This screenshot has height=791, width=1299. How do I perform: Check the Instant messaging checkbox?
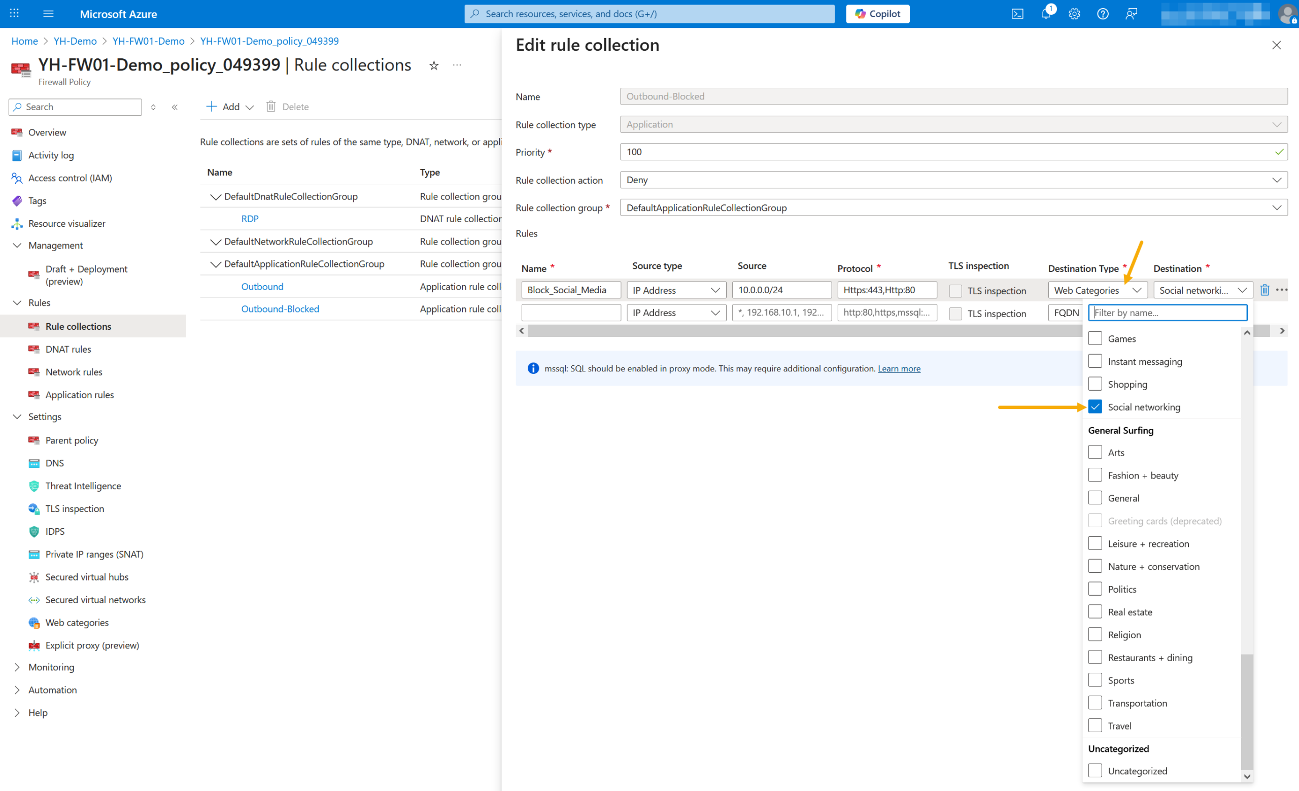tap(1095, 361)
